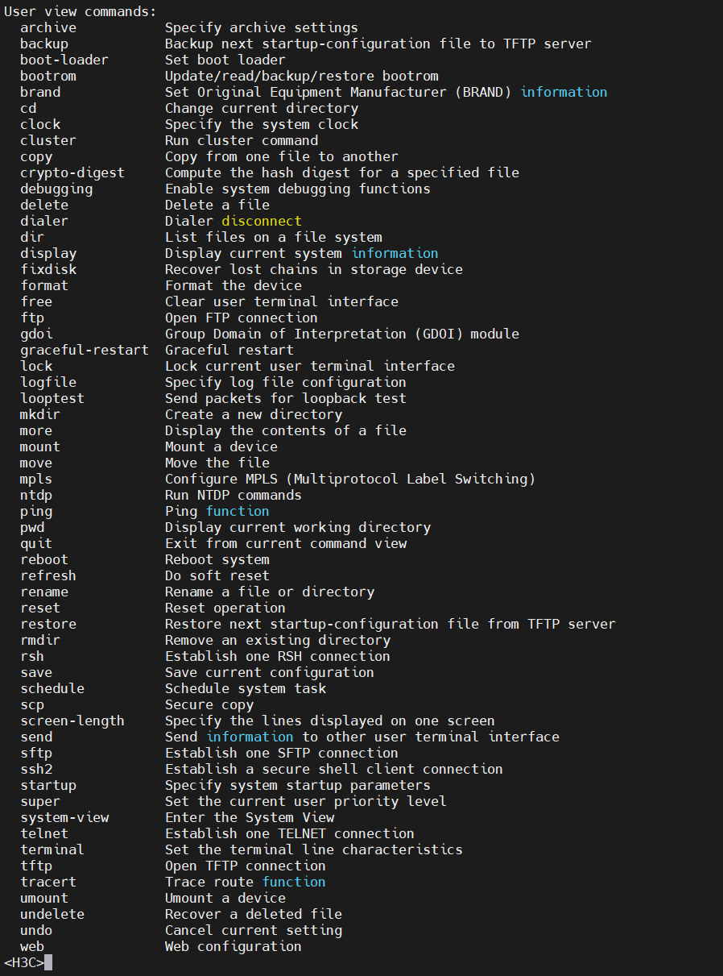This screenshot has height=976, width=723.
Task: Click the "screen-length" command name
Action: [72, 721]
